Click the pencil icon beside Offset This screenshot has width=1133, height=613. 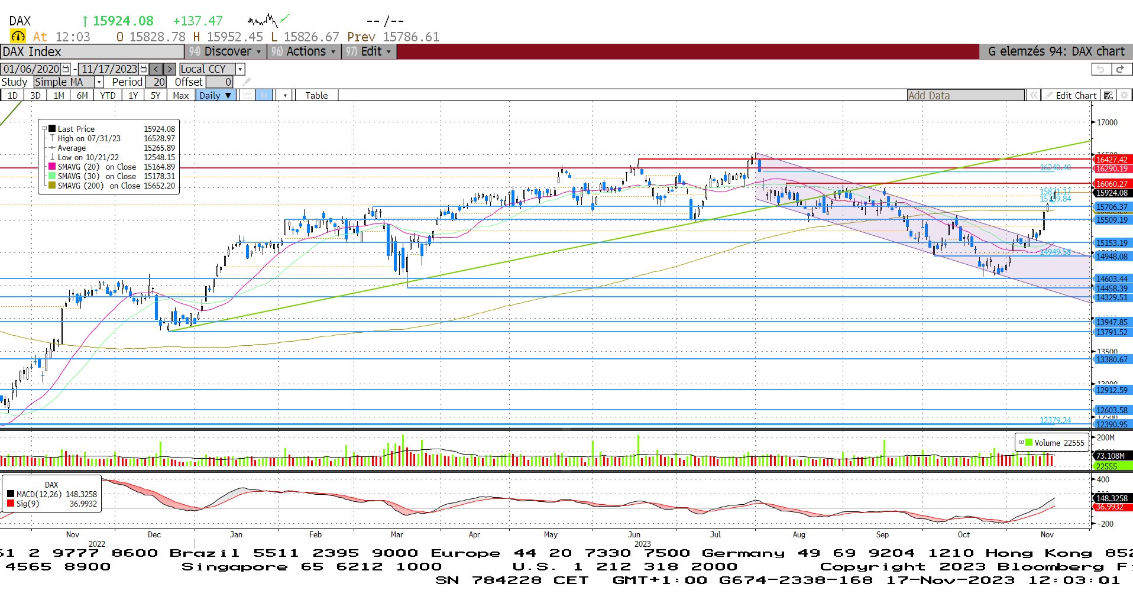(x=247, y=82)
